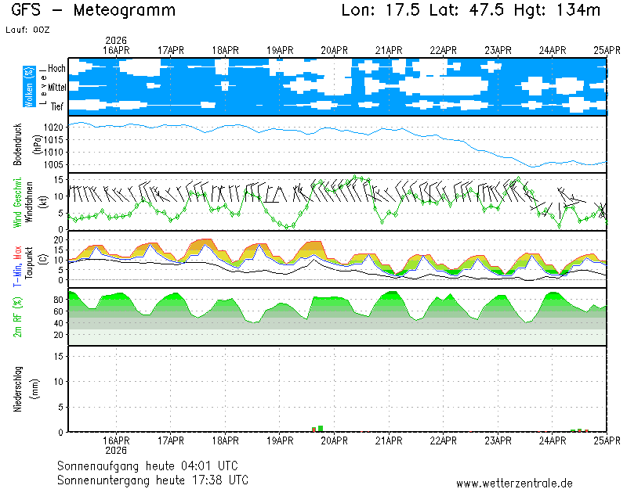Click the 1005 tick on pressure axis
Image resolution: width=627 pixels, height=489 pixels.
point(54,165)
